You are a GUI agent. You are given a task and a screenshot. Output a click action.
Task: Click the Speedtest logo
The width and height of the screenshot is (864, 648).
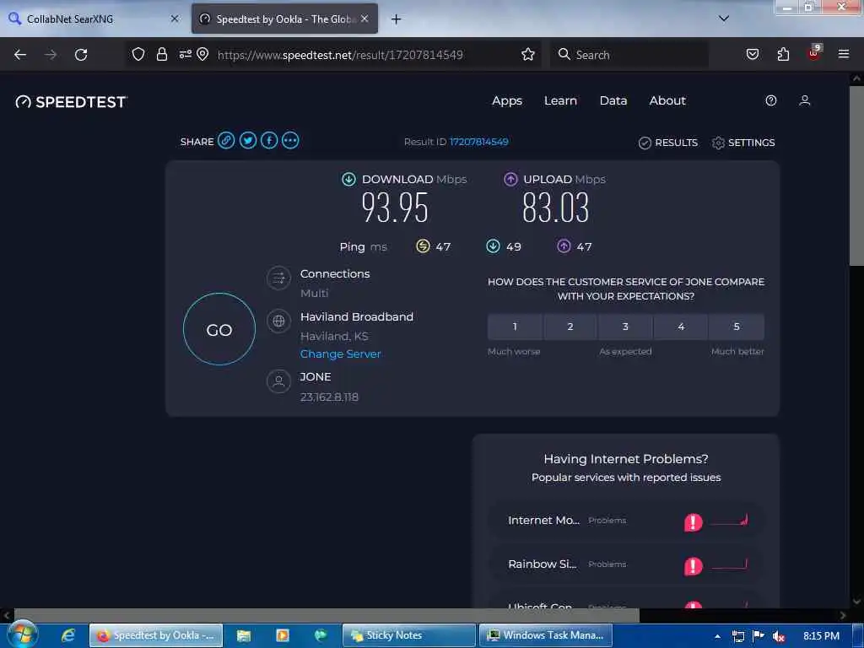[72, 102]
